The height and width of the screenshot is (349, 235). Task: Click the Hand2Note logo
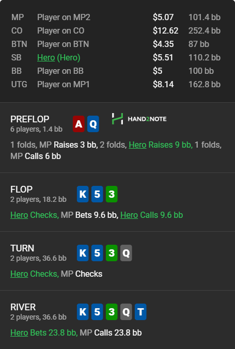tap(139, 119)
